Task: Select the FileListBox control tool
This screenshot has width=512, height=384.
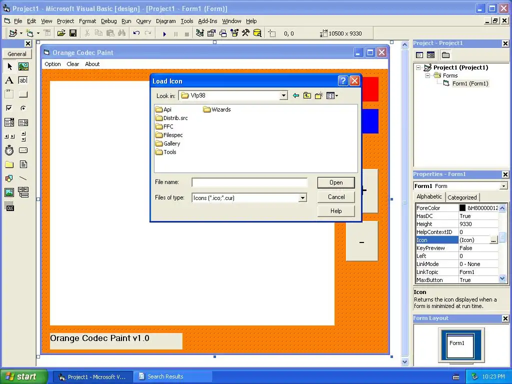Action: coord(23,164)
